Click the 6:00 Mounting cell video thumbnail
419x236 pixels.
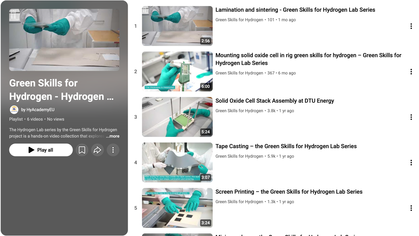click(x=177, y=71)
